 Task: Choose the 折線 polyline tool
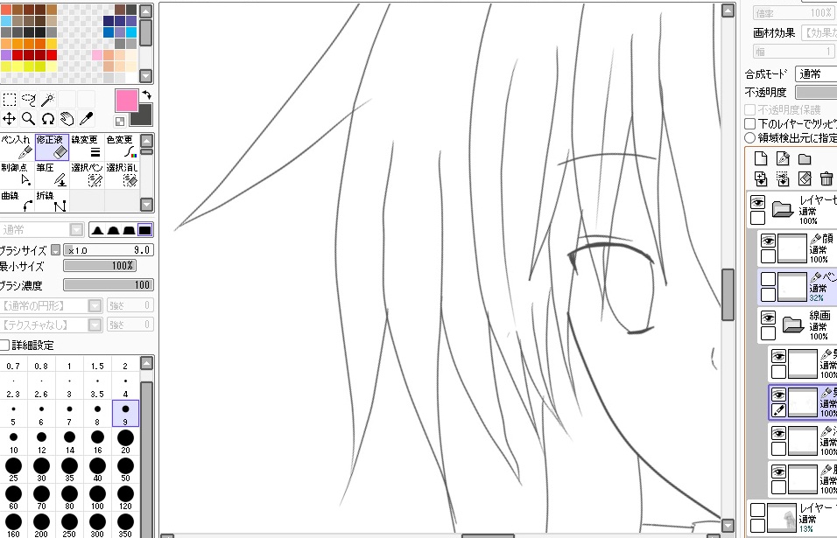[x=52, y=201]
